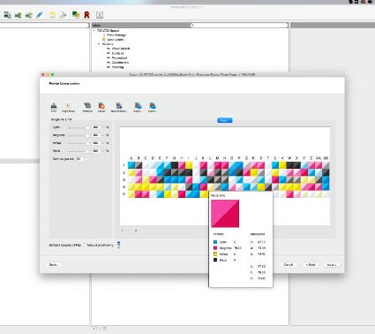Click the Cancel button

point(288,264)
